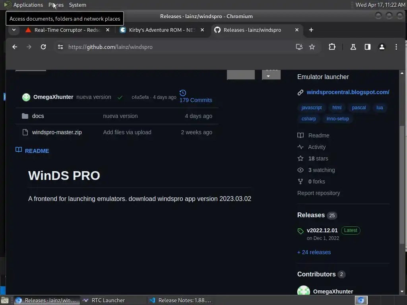Open the Readme sidebar link
The image size is (407, 305).
pyautogui.click(x=313, y=135)
